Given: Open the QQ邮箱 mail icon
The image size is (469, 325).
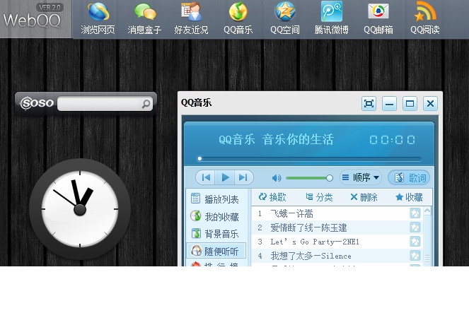Looking at the screenshot, I should [378, 18].
